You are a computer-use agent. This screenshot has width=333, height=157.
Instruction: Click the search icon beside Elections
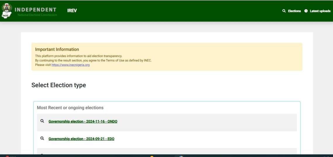pyautogui.click(x=284, y=11)
